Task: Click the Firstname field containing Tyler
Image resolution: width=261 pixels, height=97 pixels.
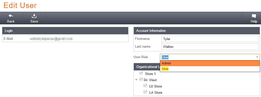Action: point(210,39)
